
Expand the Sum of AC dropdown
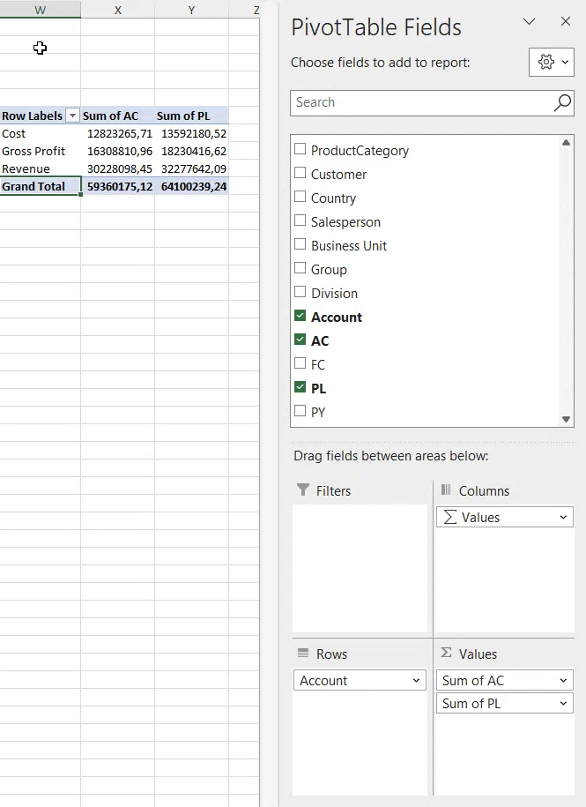coord(563,681)
